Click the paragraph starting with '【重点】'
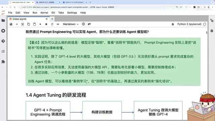 coord(112,45)
